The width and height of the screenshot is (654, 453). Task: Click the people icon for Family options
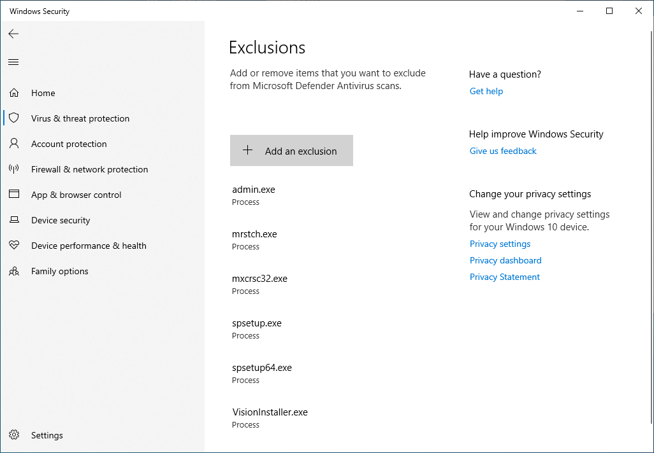[14, 271]
